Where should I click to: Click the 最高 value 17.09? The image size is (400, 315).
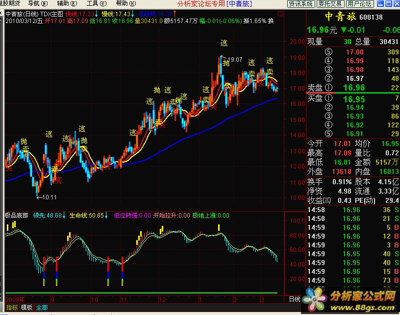pyautogui.click(x=342, y=153)
